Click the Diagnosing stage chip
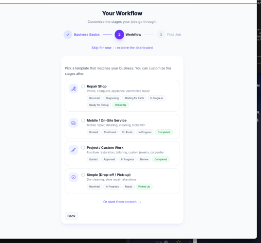This screenshot has width=261, height=243. [112, 98]
